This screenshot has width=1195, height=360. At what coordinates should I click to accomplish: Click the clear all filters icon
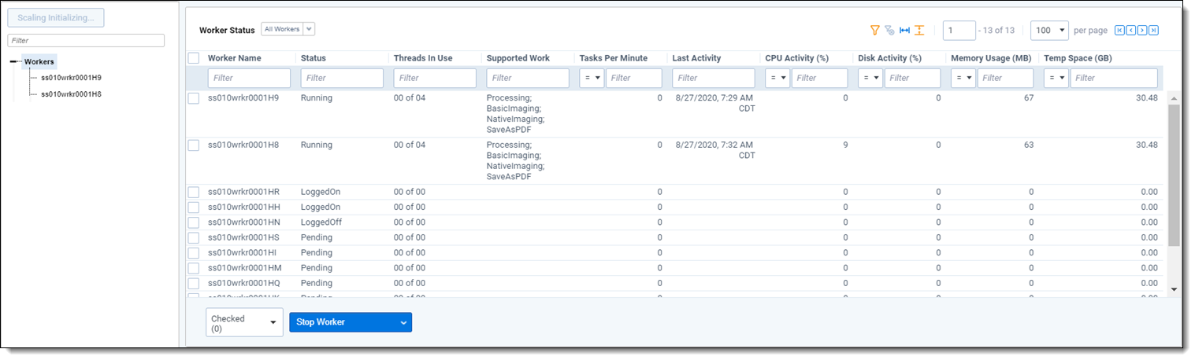click(889, 31)
